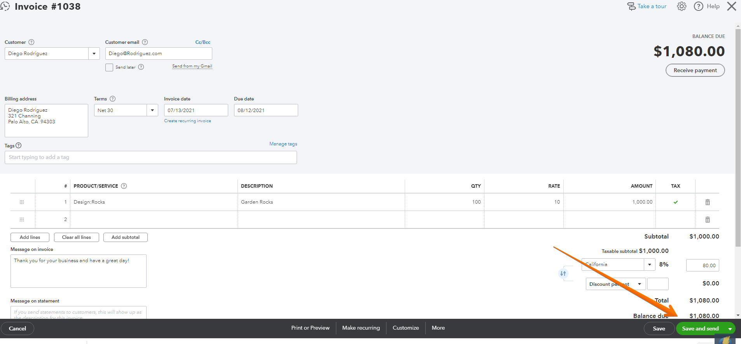Click into the Tags input field
This screenshot has width=741, height=344.
[x=151, y=157]
